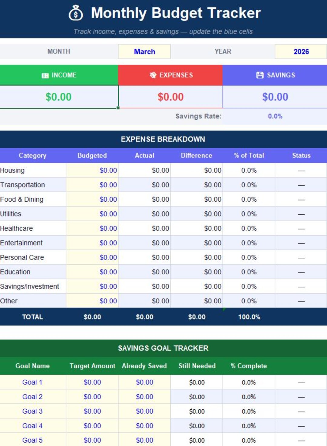Viewport: 327px width, 446px height.
Task: Click the Target Amount column header
Action: point(92,366)
